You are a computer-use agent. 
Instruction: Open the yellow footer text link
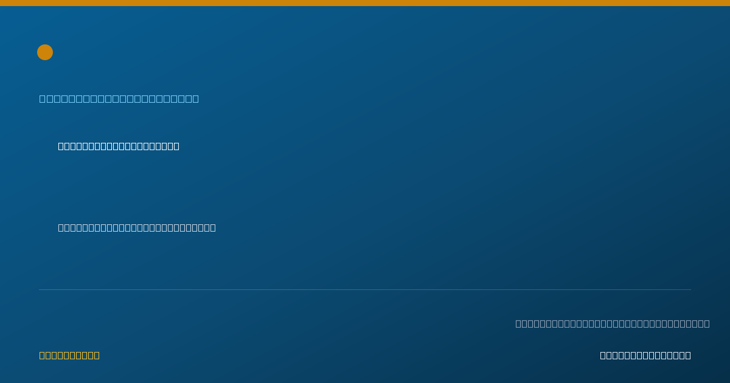coord(69,355)
